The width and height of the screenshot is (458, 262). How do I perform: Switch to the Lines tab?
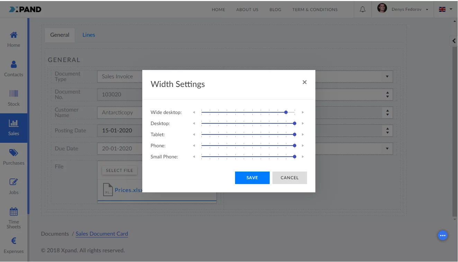tap(89, 35)
